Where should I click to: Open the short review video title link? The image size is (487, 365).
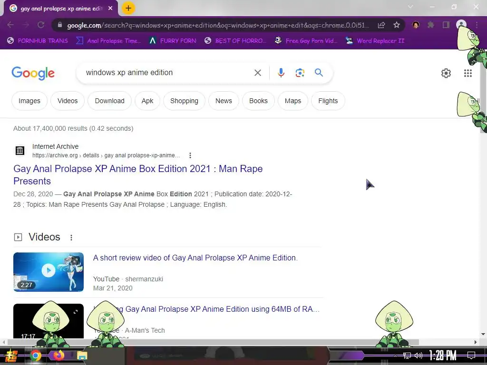[195, 258]
